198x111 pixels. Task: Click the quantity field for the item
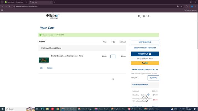tap(113, 56)
